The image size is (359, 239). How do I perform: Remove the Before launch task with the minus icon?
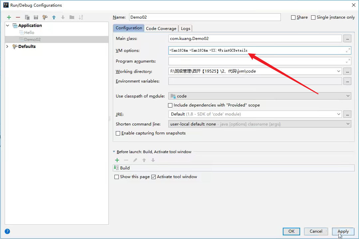point(126,160)
